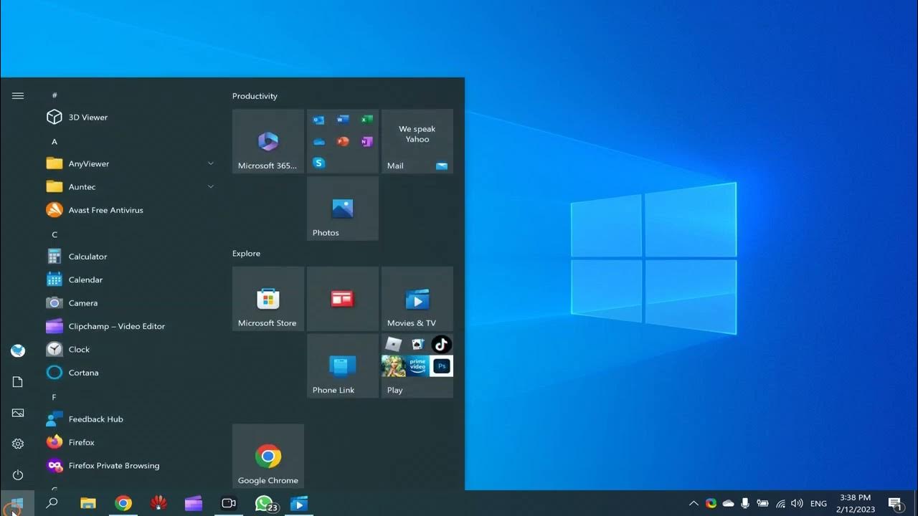This screenshot has width=918, height=516.
Task: Open the Google Chrome tile
Action: pyautogui.click(x=268, y=457)
